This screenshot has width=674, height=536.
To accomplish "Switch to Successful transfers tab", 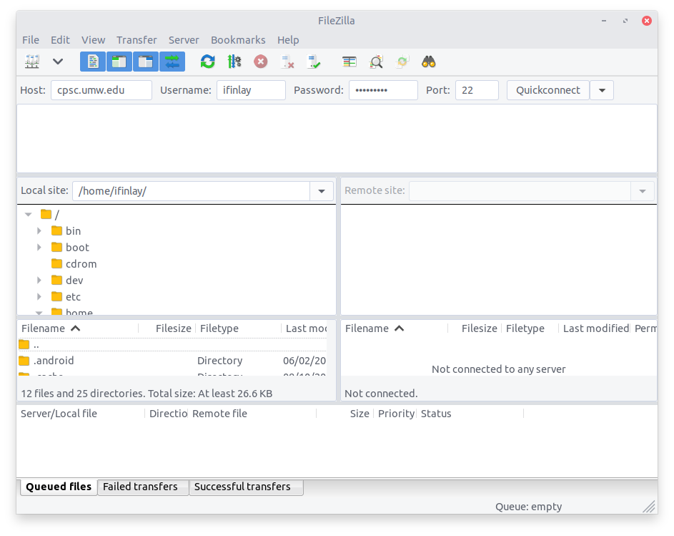I will coord(247,487).
